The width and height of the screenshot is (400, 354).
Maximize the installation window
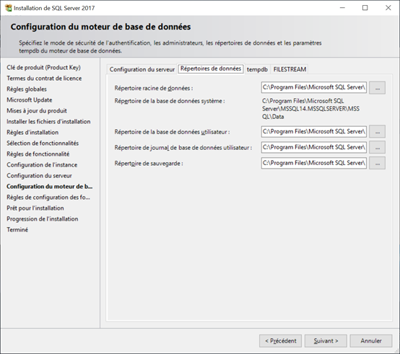click(x=365, y=8)
